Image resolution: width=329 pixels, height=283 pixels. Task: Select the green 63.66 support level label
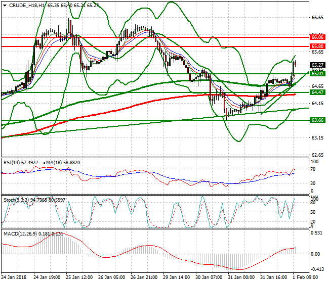[317, 120]
